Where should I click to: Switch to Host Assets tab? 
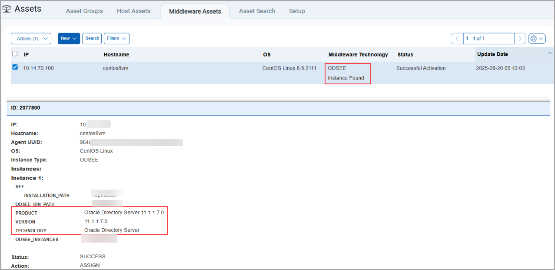(x=133, y=11)
